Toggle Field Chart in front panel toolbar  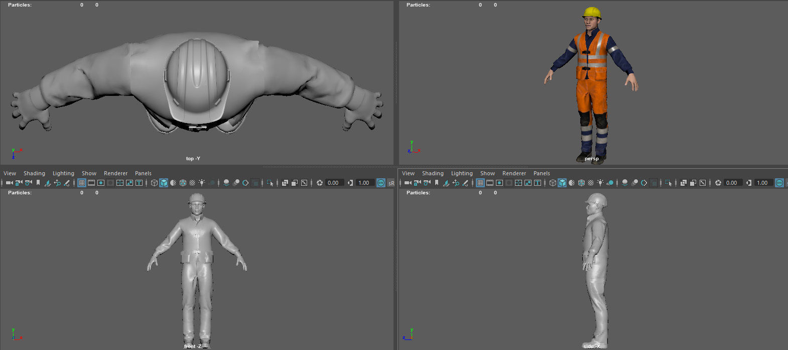[x=120, y=183]
